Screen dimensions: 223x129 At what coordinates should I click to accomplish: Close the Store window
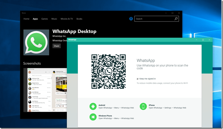[179, 13]
